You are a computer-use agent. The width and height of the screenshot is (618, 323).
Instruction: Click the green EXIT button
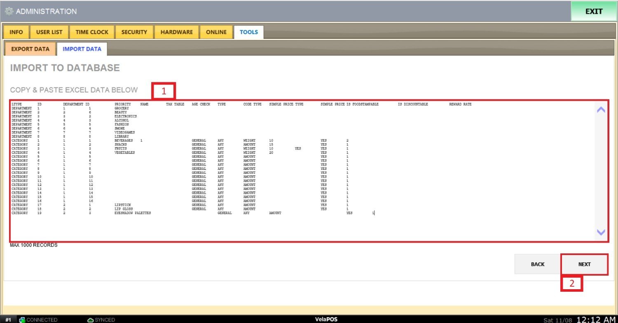(594, 12)
